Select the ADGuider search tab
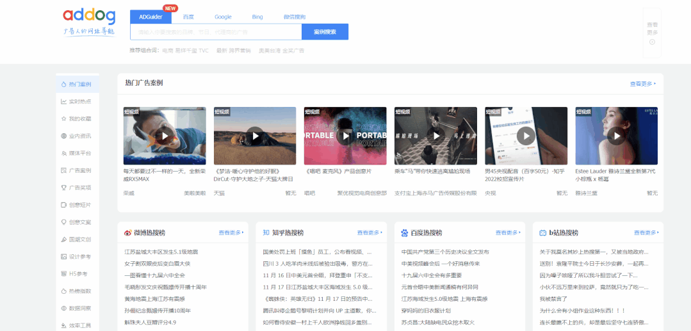Image resolution: width=691 pixels, height=331 pixels. pyautogui.click(x=150, y=17)
